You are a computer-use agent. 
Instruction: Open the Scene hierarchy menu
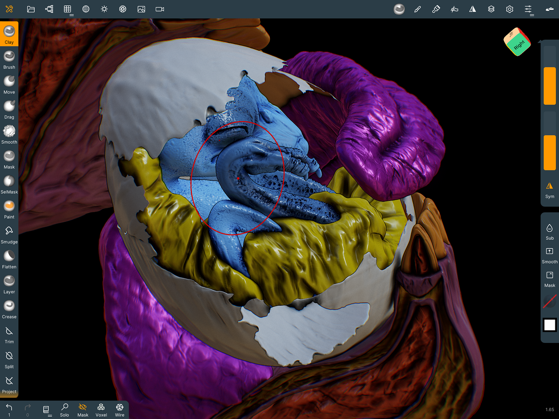(49, 9)
